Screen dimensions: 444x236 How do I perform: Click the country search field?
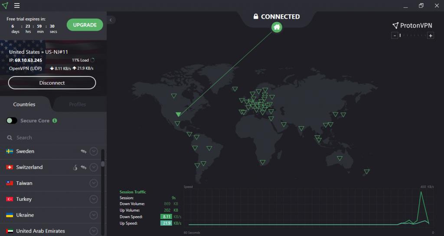point(53,138)
